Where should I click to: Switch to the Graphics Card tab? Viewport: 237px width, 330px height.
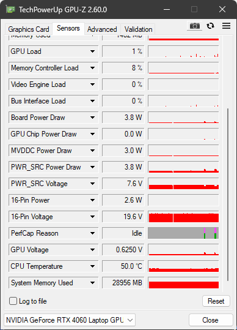click(29, 29)
